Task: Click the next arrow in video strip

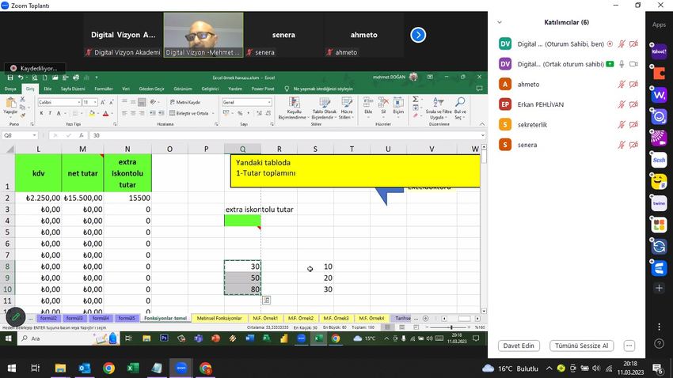Action: (x=418, y=35)
